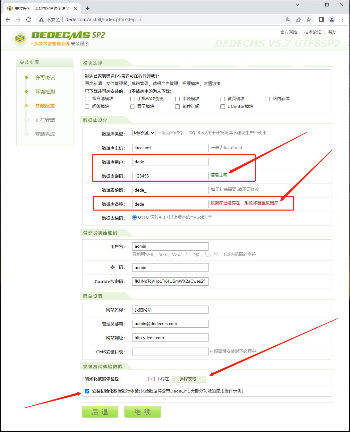Image resolution: width=350 pixels, height=432 pixels.
Task: Select the 环境检测 install step
Action: [x=45, y=92]
